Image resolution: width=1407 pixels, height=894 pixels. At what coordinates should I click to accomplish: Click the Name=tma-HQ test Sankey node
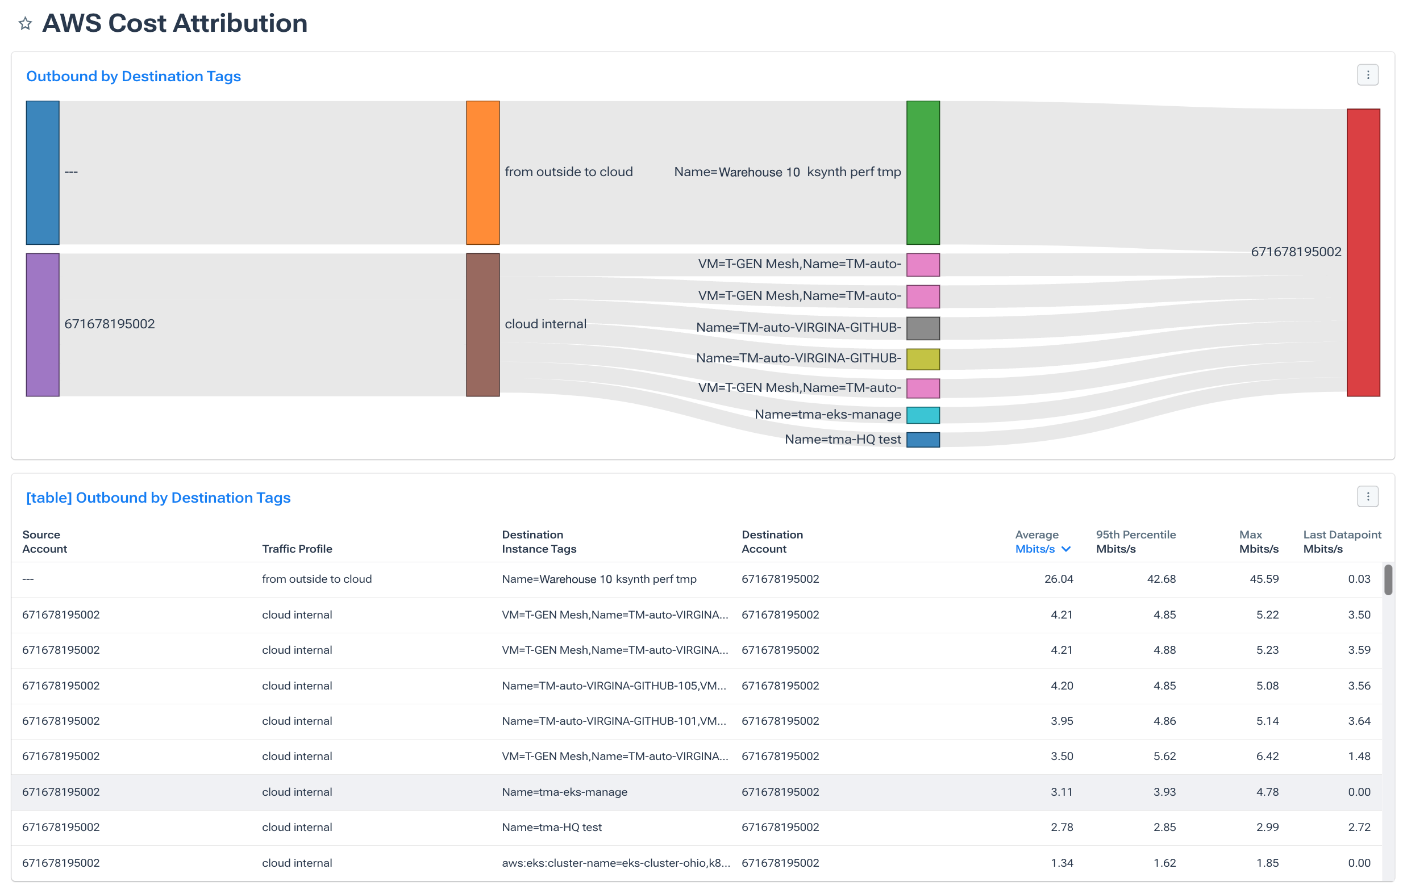[923, 439]
